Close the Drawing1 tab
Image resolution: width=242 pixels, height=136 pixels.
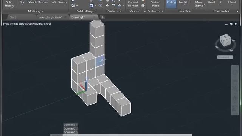coord(94,17)
